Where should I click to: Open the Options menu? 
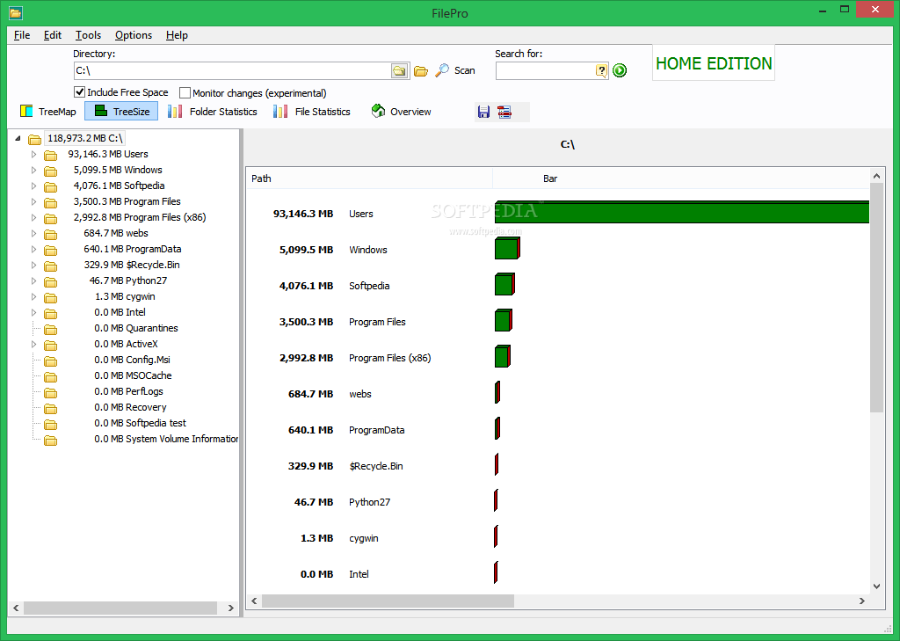(134, 35)
